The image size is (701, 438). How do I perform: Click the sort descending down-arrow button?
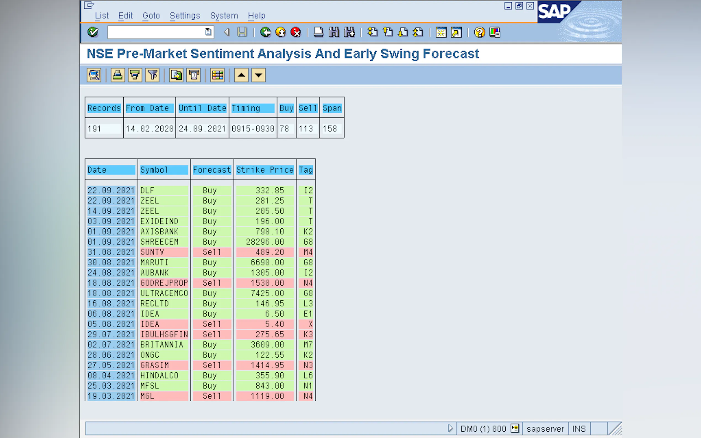(x=259, y=75)
